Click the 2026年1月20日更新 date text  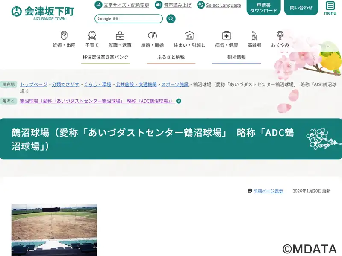312,191
